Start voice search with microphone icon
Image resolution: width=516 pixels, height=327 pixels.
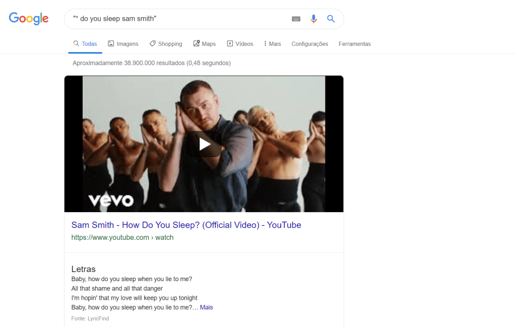click(313, 19)
